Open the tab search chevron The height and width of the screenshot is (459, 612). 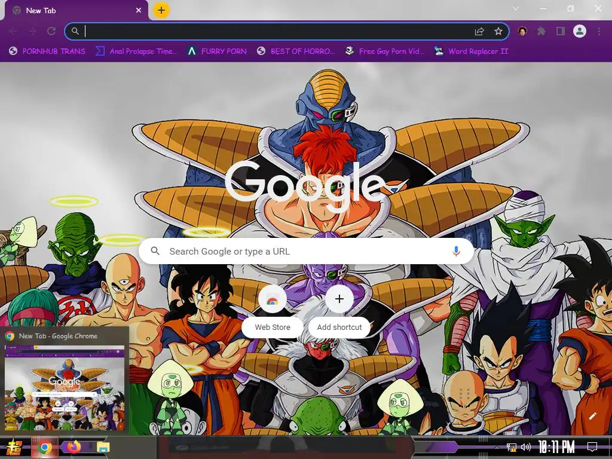coord(516,8)
